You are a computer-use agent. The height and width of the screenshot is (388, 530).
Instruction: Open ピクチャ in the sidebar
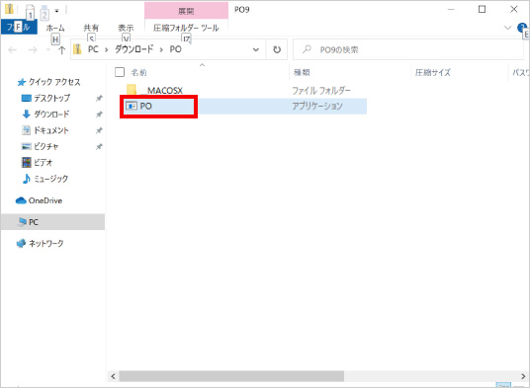point(40,146)
